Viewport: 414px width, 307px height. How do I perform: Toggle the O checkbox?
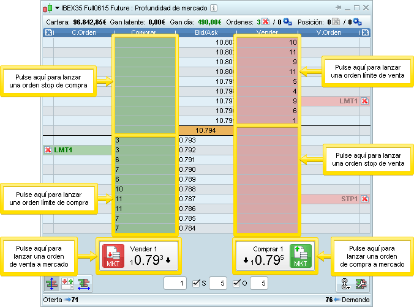[x=236, y=283]
